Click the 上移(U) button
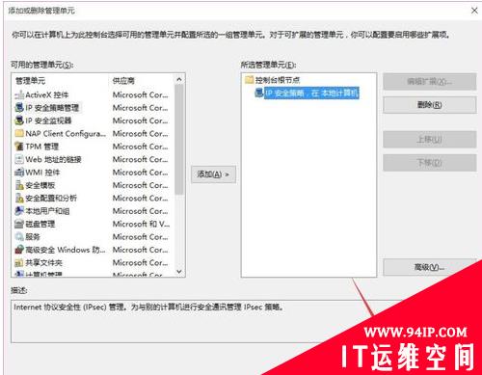Image resolution: width=482 pixels, height=375 pixels. point(429,140)
